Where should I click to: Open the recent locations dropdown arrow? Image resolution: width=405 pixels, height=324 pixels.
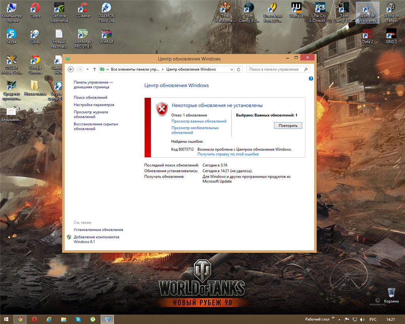point(87,69)
